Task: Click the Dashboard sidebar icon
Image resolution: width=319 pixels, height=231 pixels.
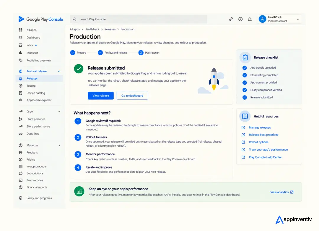Action: click(x=21, y=38)
